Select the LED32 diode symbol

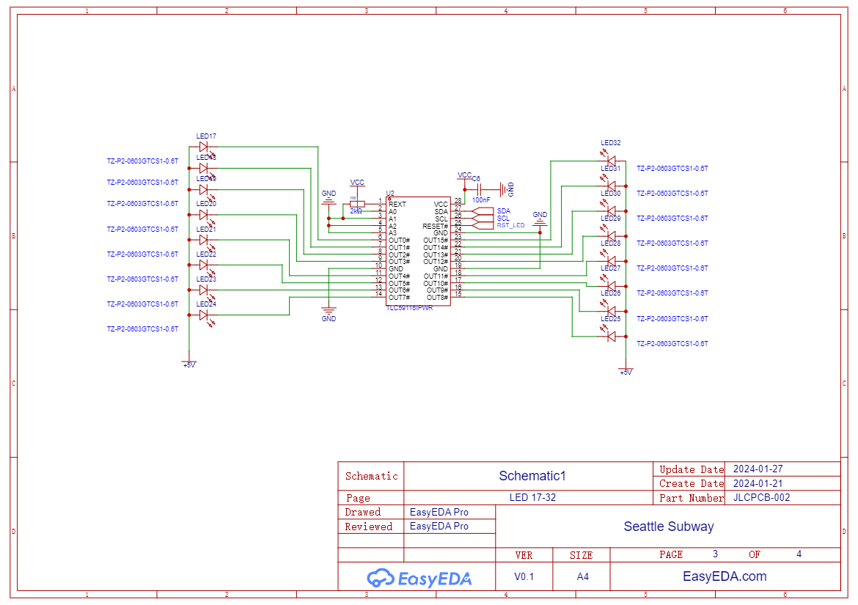click(x=611, y=161)
